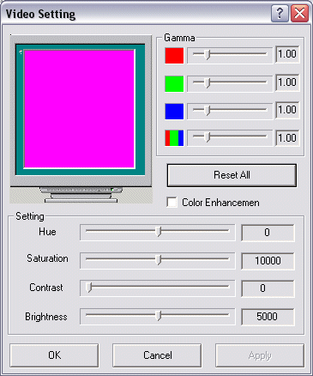Image resolution: width=313 pixels, height=376 pixels.
Task: Click the Contrast value field showing 0
Action: pyautogui.click(x=268, y=288)
